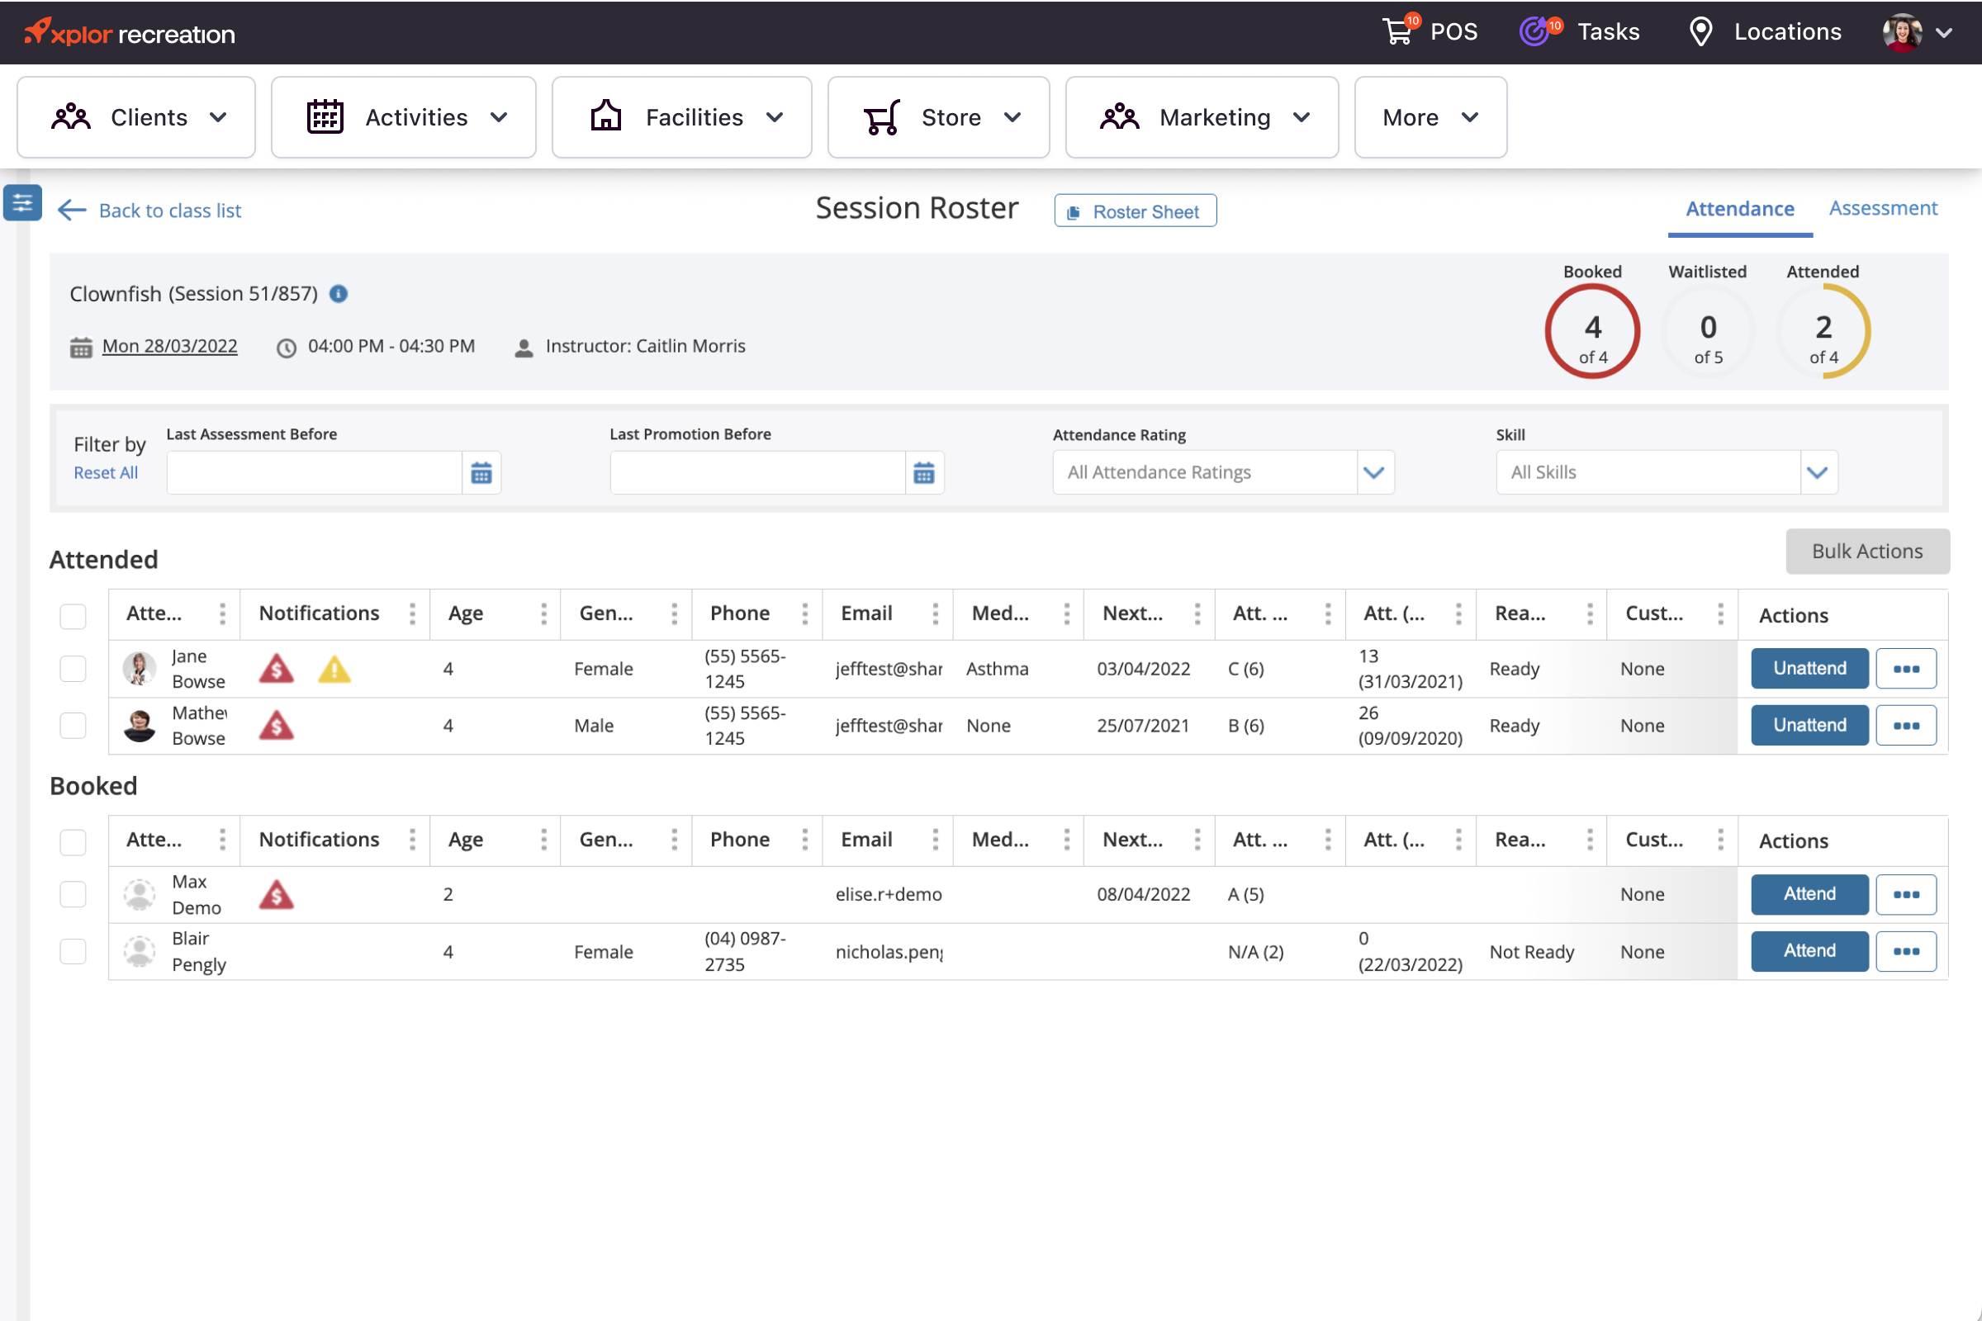Click the warning triangle icon for Mathew Bowse
Image resolution: width=1982 pixels, height=1321 pixels.
(277, 726)
